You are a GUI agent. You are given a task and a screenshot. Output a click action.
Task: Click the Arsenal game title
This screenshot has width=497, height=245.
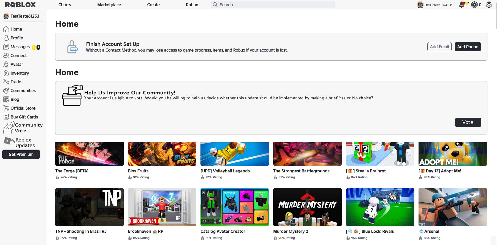click(429, 231)
